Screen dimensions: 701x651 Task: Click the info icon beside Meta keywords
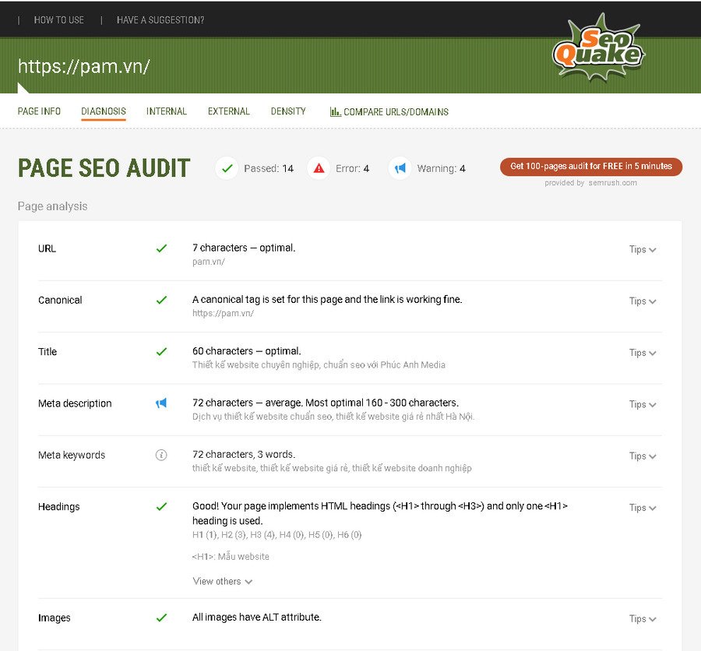(x=162, y=455)
